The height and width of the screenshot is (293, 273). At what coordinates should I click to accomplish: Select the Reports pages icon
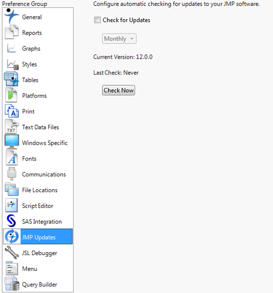click(11, 32)
